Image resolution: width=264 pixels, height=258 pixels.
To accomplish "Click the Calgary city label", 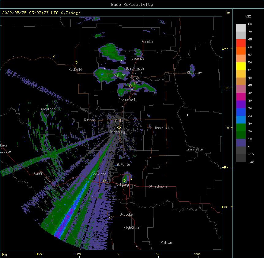I will pos(122,185).
